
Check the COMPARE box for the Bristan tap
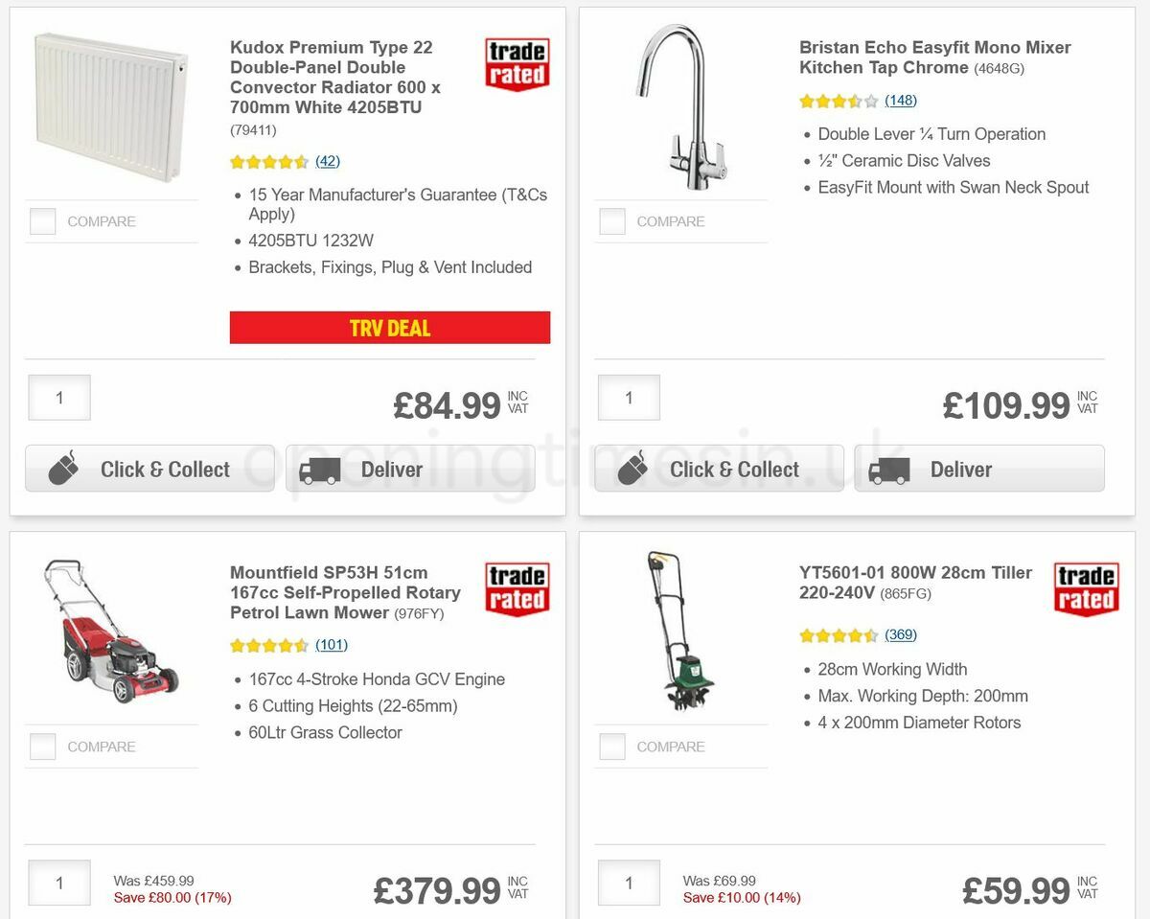(611, 220)
